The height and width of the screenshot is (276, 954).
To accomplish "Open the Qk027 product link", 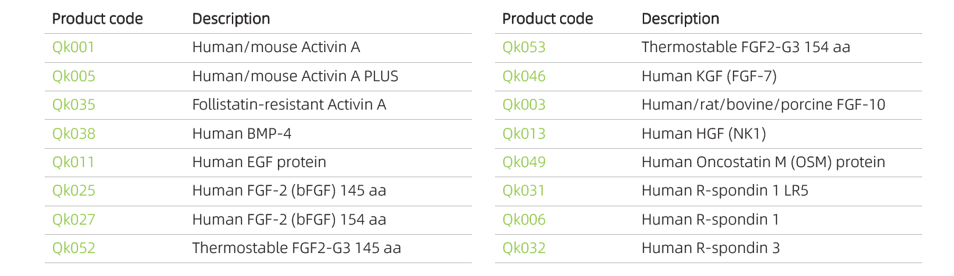I will click(x=73, y=220).
